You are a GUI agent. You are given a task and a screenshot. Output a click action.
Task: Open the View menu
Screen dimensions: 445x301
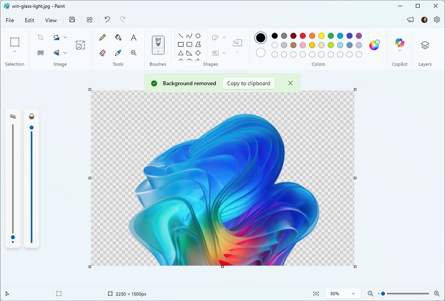pyautogui.click(x=51, y=20)
